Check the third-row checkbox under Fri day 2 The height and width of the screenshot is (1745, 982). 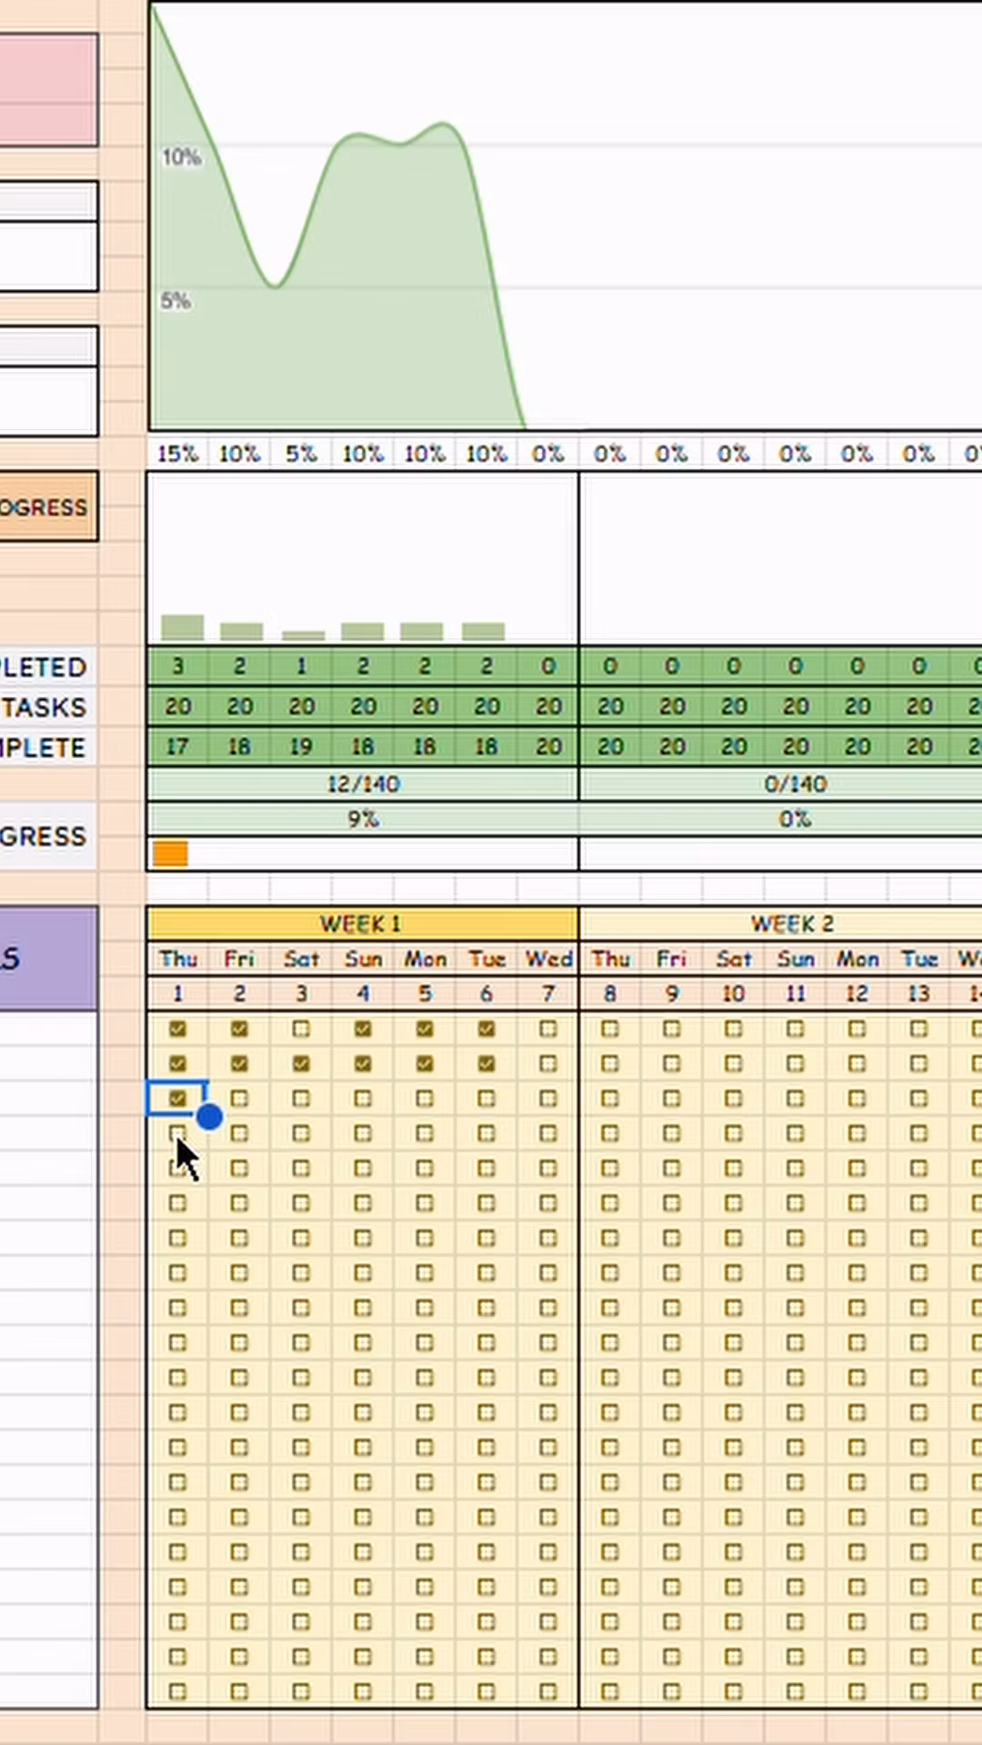[239, 1099]
